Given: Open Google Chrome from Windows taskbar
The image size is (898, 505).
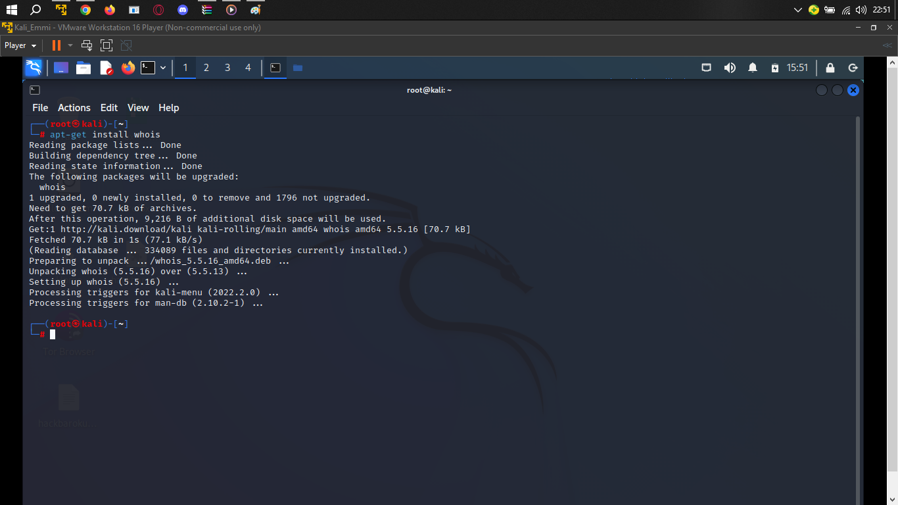Looking at the screenshot, I should (x=85, y=10).
